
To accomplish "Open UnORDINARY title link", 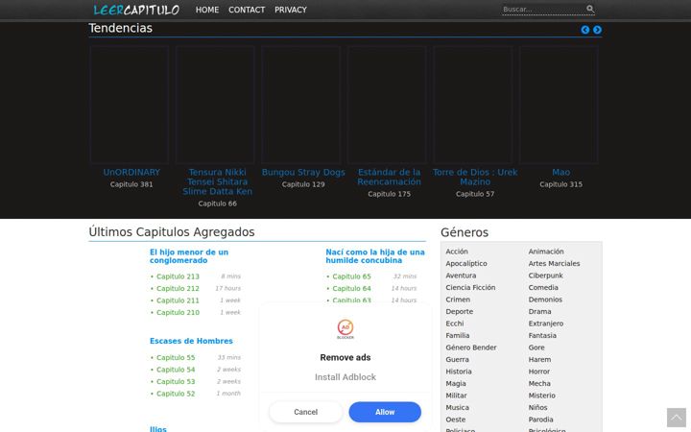I will 131,173.
